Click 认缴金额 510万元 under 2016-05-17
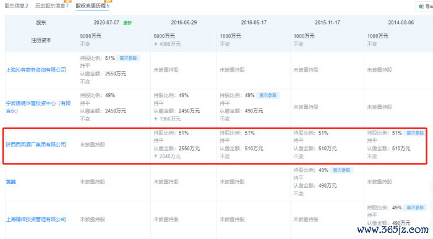The image size is (433, 239). click(241, 148)
